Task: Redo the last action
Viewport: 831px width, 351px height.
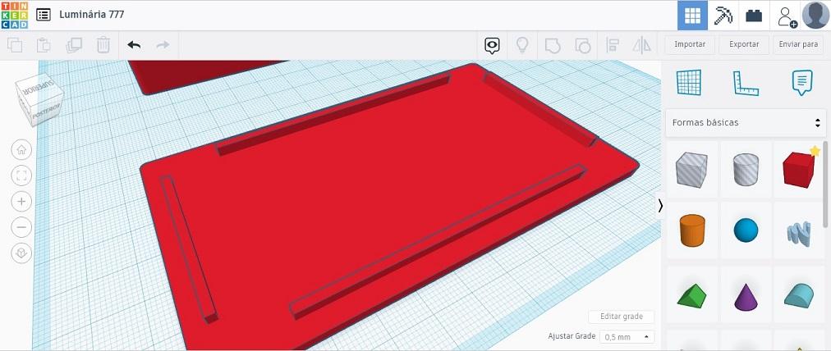Action: 163,46
